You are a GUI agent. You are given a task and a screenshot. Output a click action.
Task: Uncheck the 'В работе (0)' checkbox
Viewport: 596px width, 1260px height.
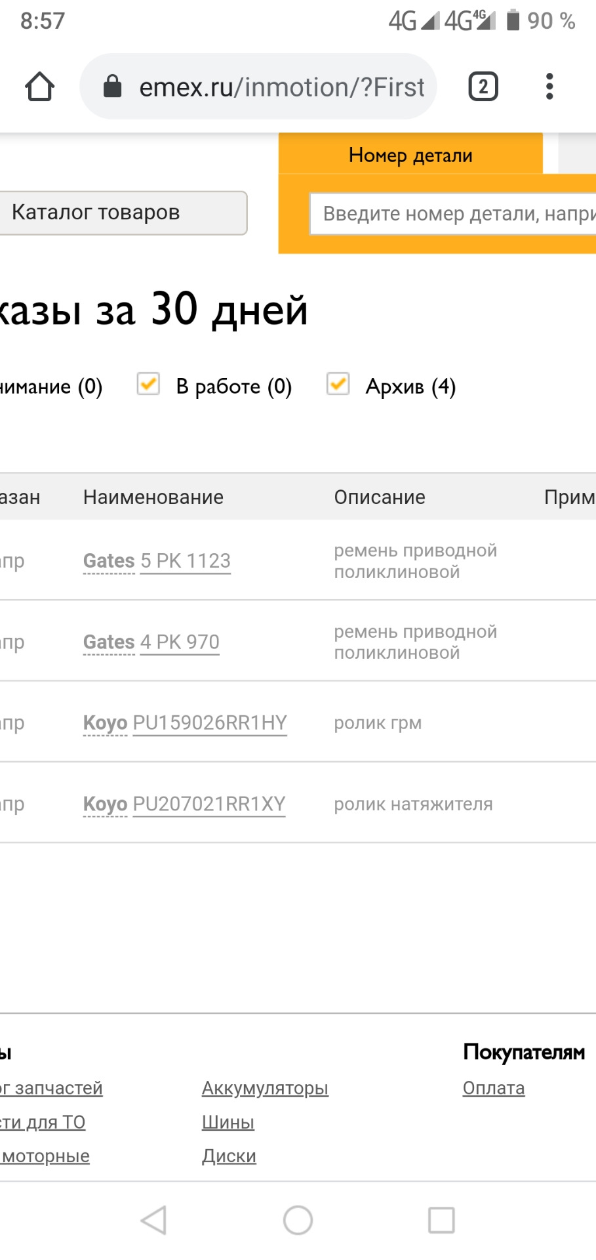click(x=148, y=384)
